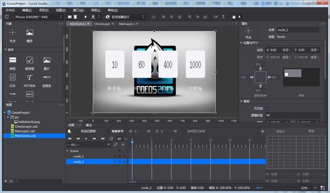Click the record keyframe icon in the animation panel
The height and width of the screenshot is (193, 330).
click(x=70, y=131)
